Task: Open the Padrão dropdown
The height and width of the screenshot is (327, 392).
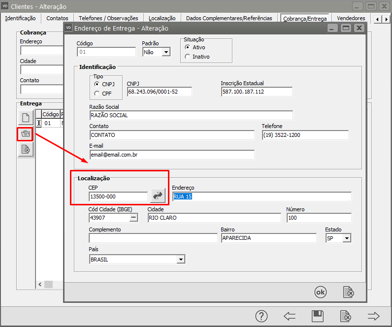Action: [x=165, y=52]
